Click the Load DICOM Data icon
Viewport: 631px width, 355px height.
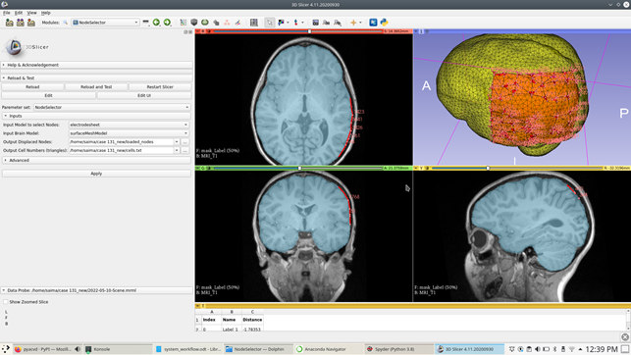pyautogui.click(x=21, y=23)
